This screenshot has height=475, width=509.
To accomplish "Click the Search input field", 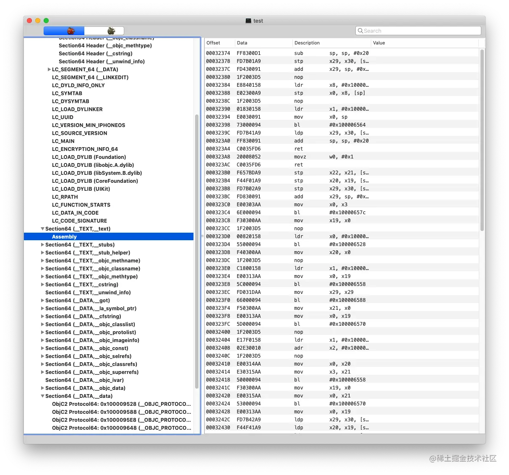I will 418,31.
